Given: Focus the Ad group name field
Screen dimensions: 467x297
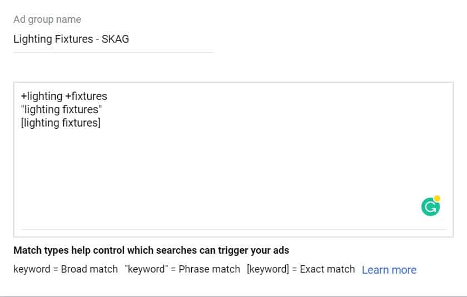Looking at the screenshot, I should click(x=113, y=39).
